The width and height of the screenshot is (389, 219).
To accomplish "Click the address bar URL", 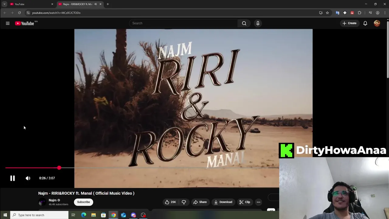I will click(x=56, y=13).
